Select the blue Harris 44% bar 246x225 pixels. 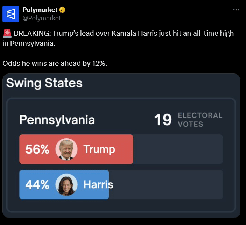64,185
